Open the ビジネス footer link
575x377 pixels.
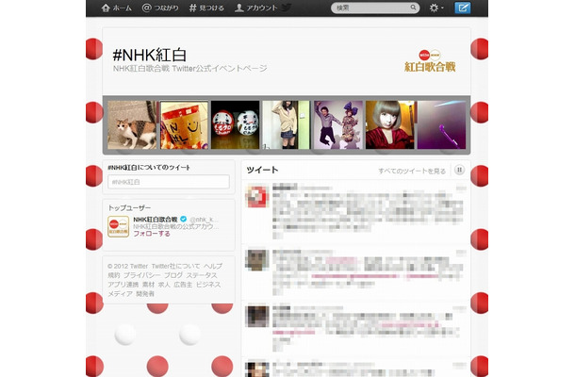click(208, 285)
